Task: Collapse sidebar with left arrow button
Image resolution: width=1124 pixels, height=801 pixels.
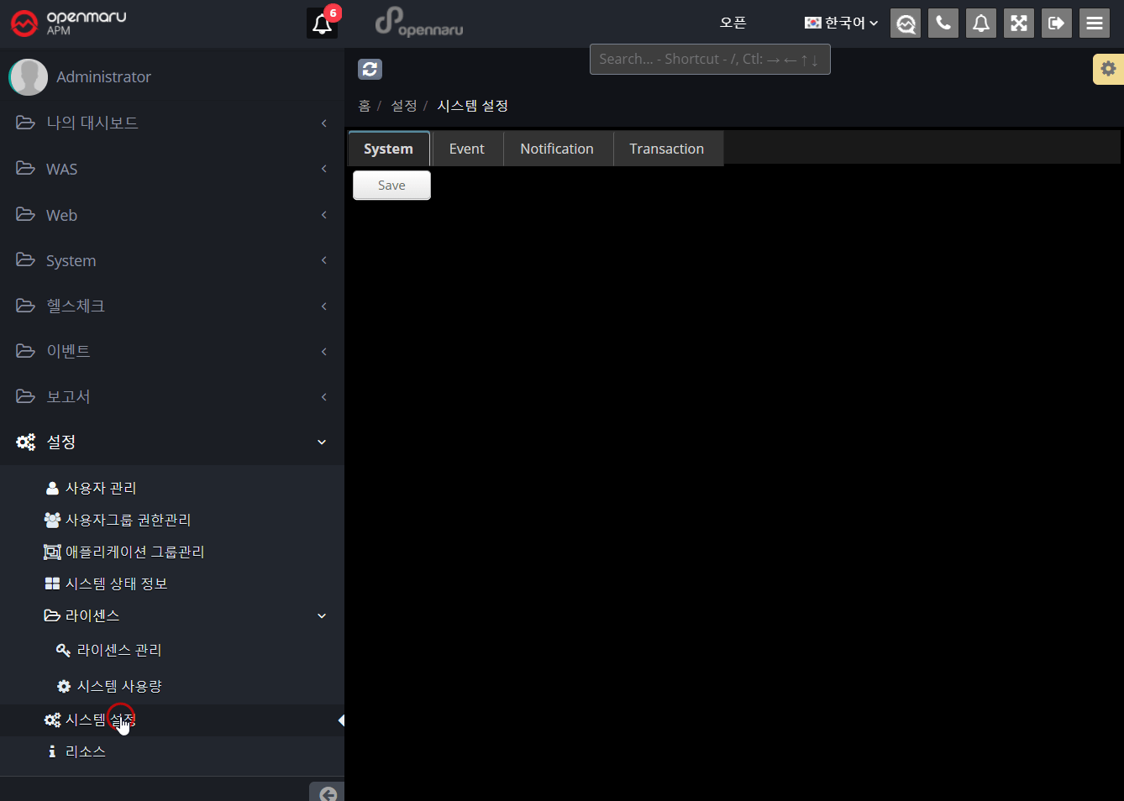Action: (x=328, y=793)
